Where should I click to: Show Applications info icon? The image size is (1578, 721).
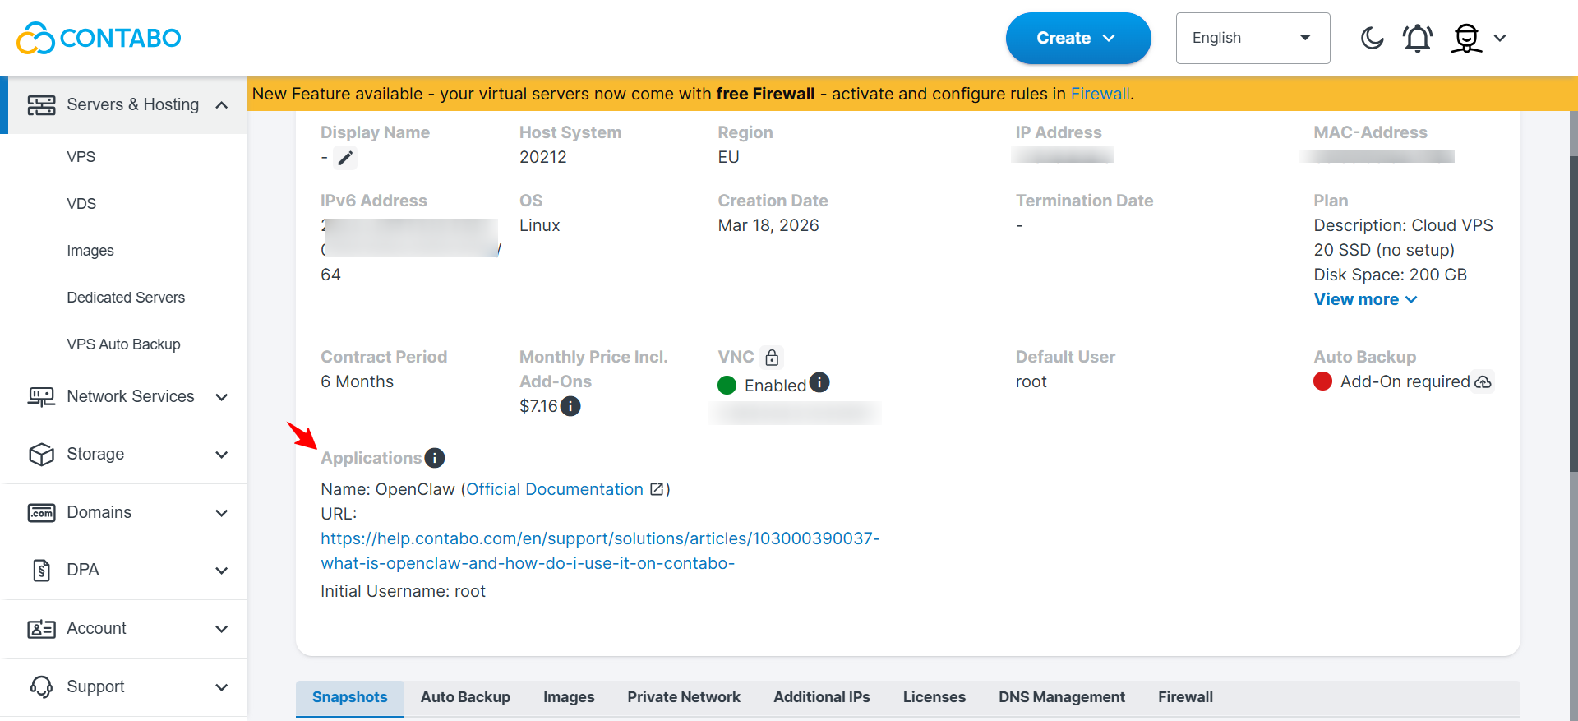(435, 458)
